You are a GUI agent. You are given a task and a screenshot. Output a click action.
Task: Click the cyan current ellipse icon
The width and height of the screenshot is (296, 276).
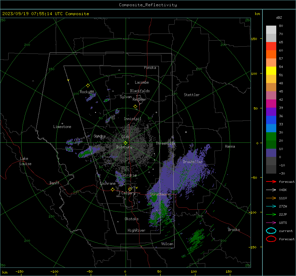point(271,231)
